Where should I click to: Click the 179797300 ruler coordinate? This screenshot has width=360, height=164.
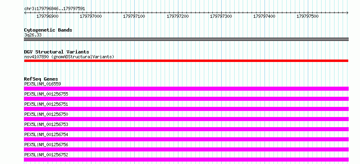tap(221, 17)
